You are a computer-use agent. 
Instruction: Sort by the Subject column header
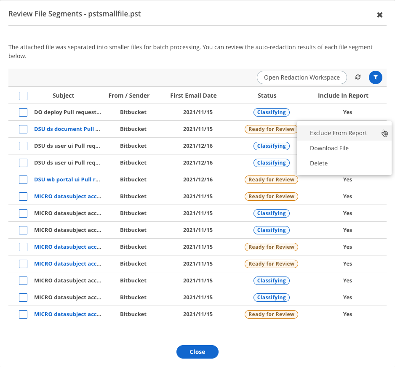[x=63, y=96]
